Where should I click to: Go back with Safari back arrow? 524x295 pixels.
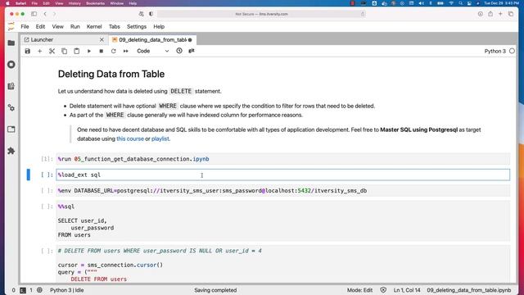point(45,14)
